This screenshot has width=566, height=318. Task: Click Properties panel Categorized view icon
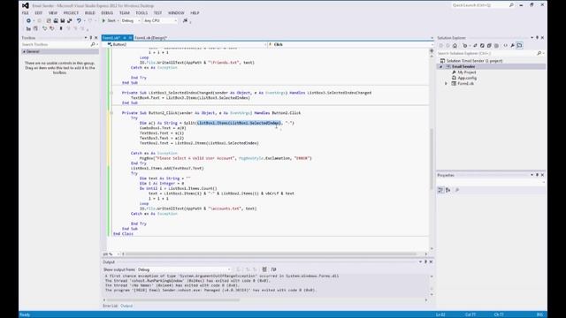pos(440,190)
